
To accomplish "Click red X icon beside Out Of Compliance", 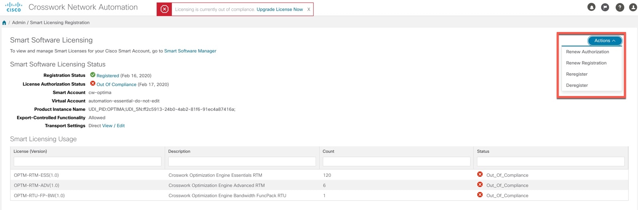I will 93,84.
